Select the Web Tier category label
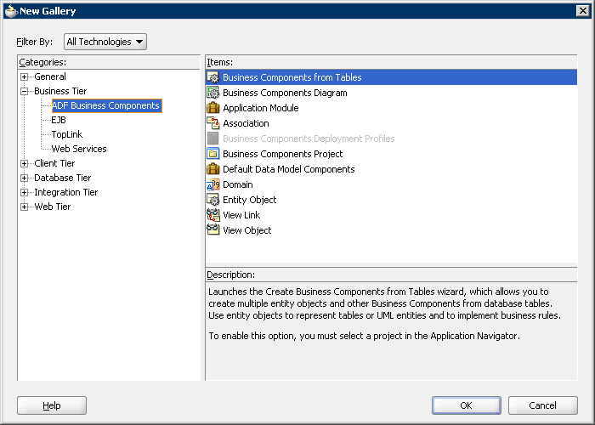The image size is (595, 425). tap(53, 207)
